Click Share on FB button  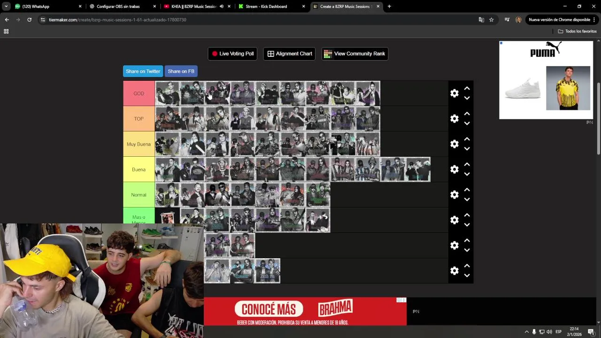pyautogui.click(x=181, y=71)
